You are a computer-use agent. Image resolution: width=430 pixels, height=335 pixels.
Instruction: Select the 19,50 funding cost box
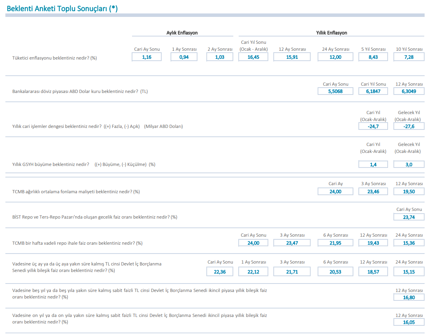coord(409,191)
